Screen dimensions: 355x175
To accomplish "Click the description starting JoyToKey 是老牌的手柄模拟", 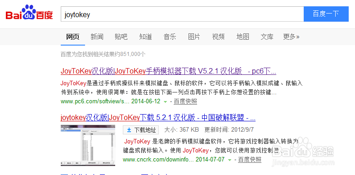I will (211, 146).
